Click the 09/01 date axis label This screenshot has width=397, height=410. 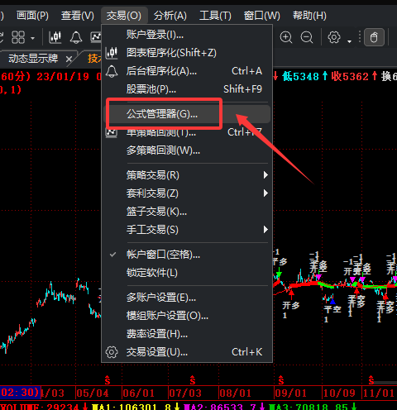291,393
